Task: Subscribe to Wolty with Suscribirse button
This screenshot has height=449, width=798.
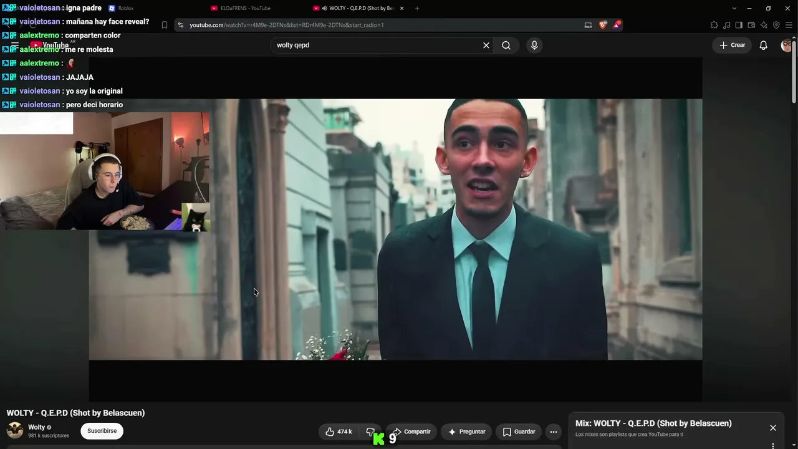Action: pos(102,431)
